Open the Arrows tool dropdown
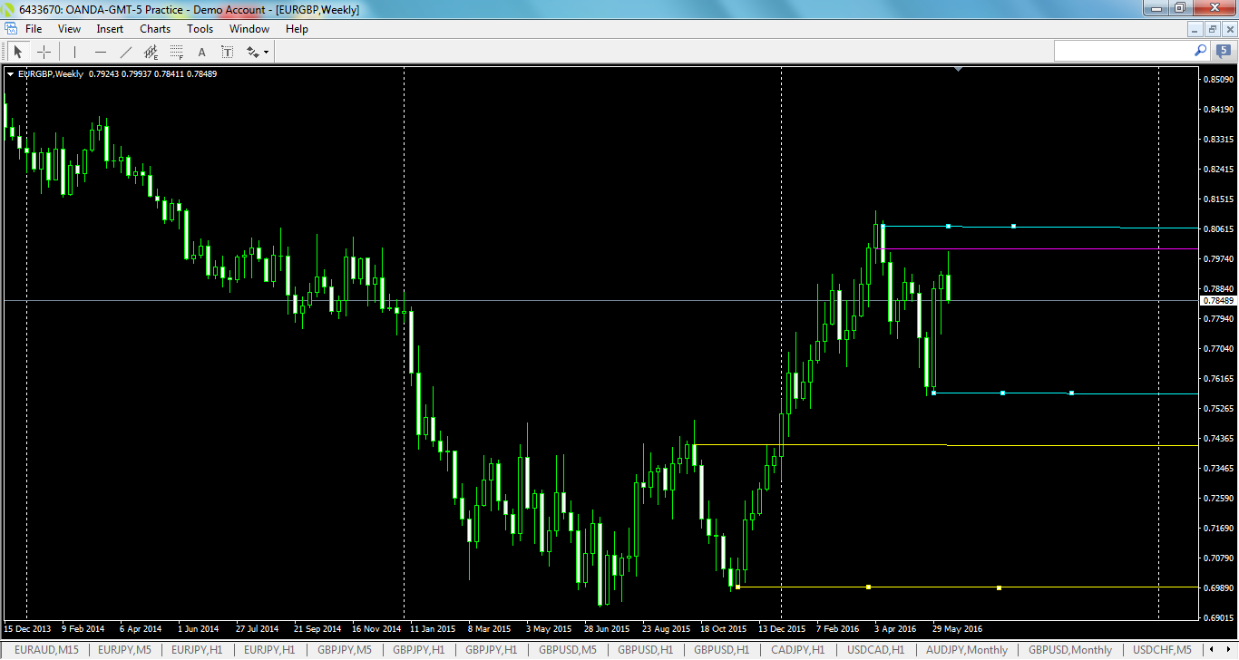The image size is (1239, 660). click(266, 52)
